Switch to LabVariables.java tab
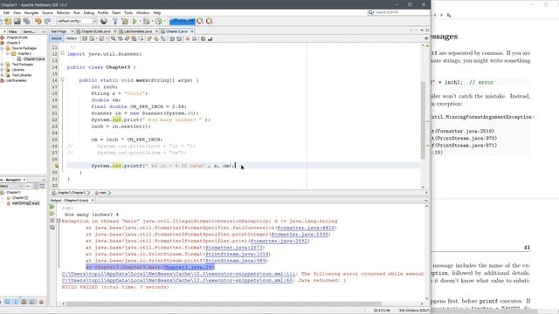Screen dimensions: 559x314 (x=138, y=31)
